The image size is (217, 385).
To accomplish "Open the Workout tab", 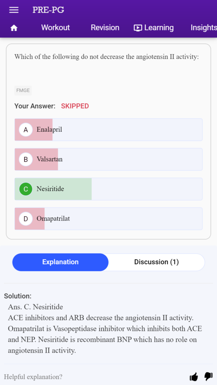I will 55,27.
